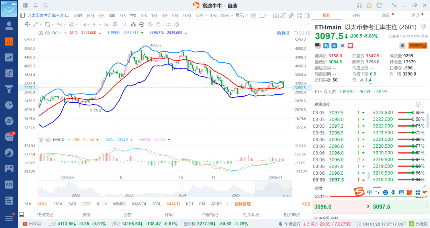Take chart screenshot with camera icon
430x228 pixels.
(276, 16)
